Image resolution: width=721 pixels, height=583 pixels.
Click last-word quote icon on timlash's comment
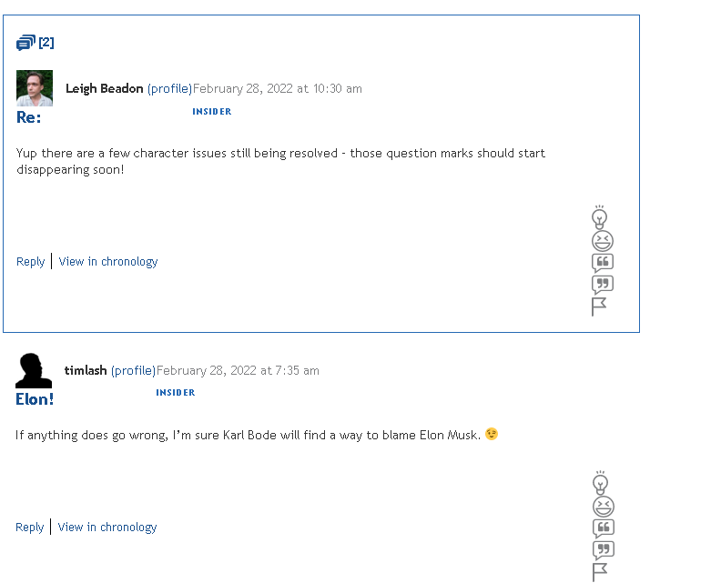click(602, 550)
